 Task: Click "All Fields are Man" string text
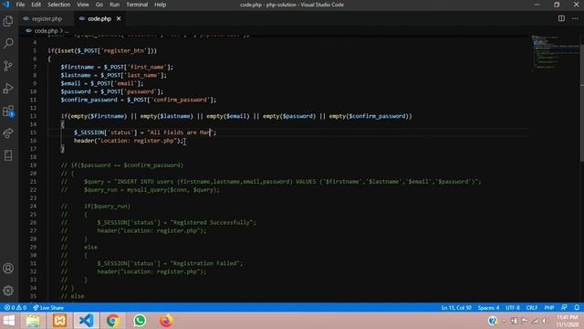pyautogui.click(x=181, y=133)
